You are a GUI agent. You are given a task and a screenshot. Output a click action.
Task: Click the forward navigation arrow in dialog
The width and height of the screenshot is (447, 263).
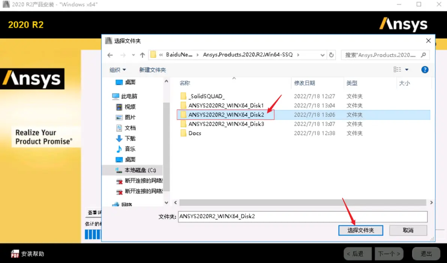pyautogui.click(x=123, y=55)
